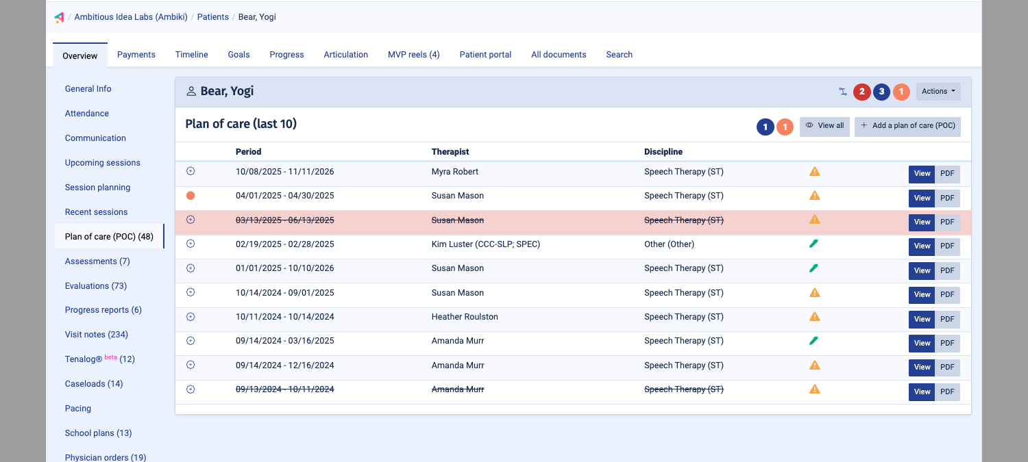The height and width of the screenshot is (462, 1028).
Task: Open the PDF for Myra Robert's plan
Action: click(947, 174)
